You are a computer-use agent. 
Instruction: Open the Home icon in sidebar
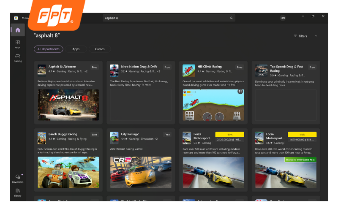pos(17,30)
